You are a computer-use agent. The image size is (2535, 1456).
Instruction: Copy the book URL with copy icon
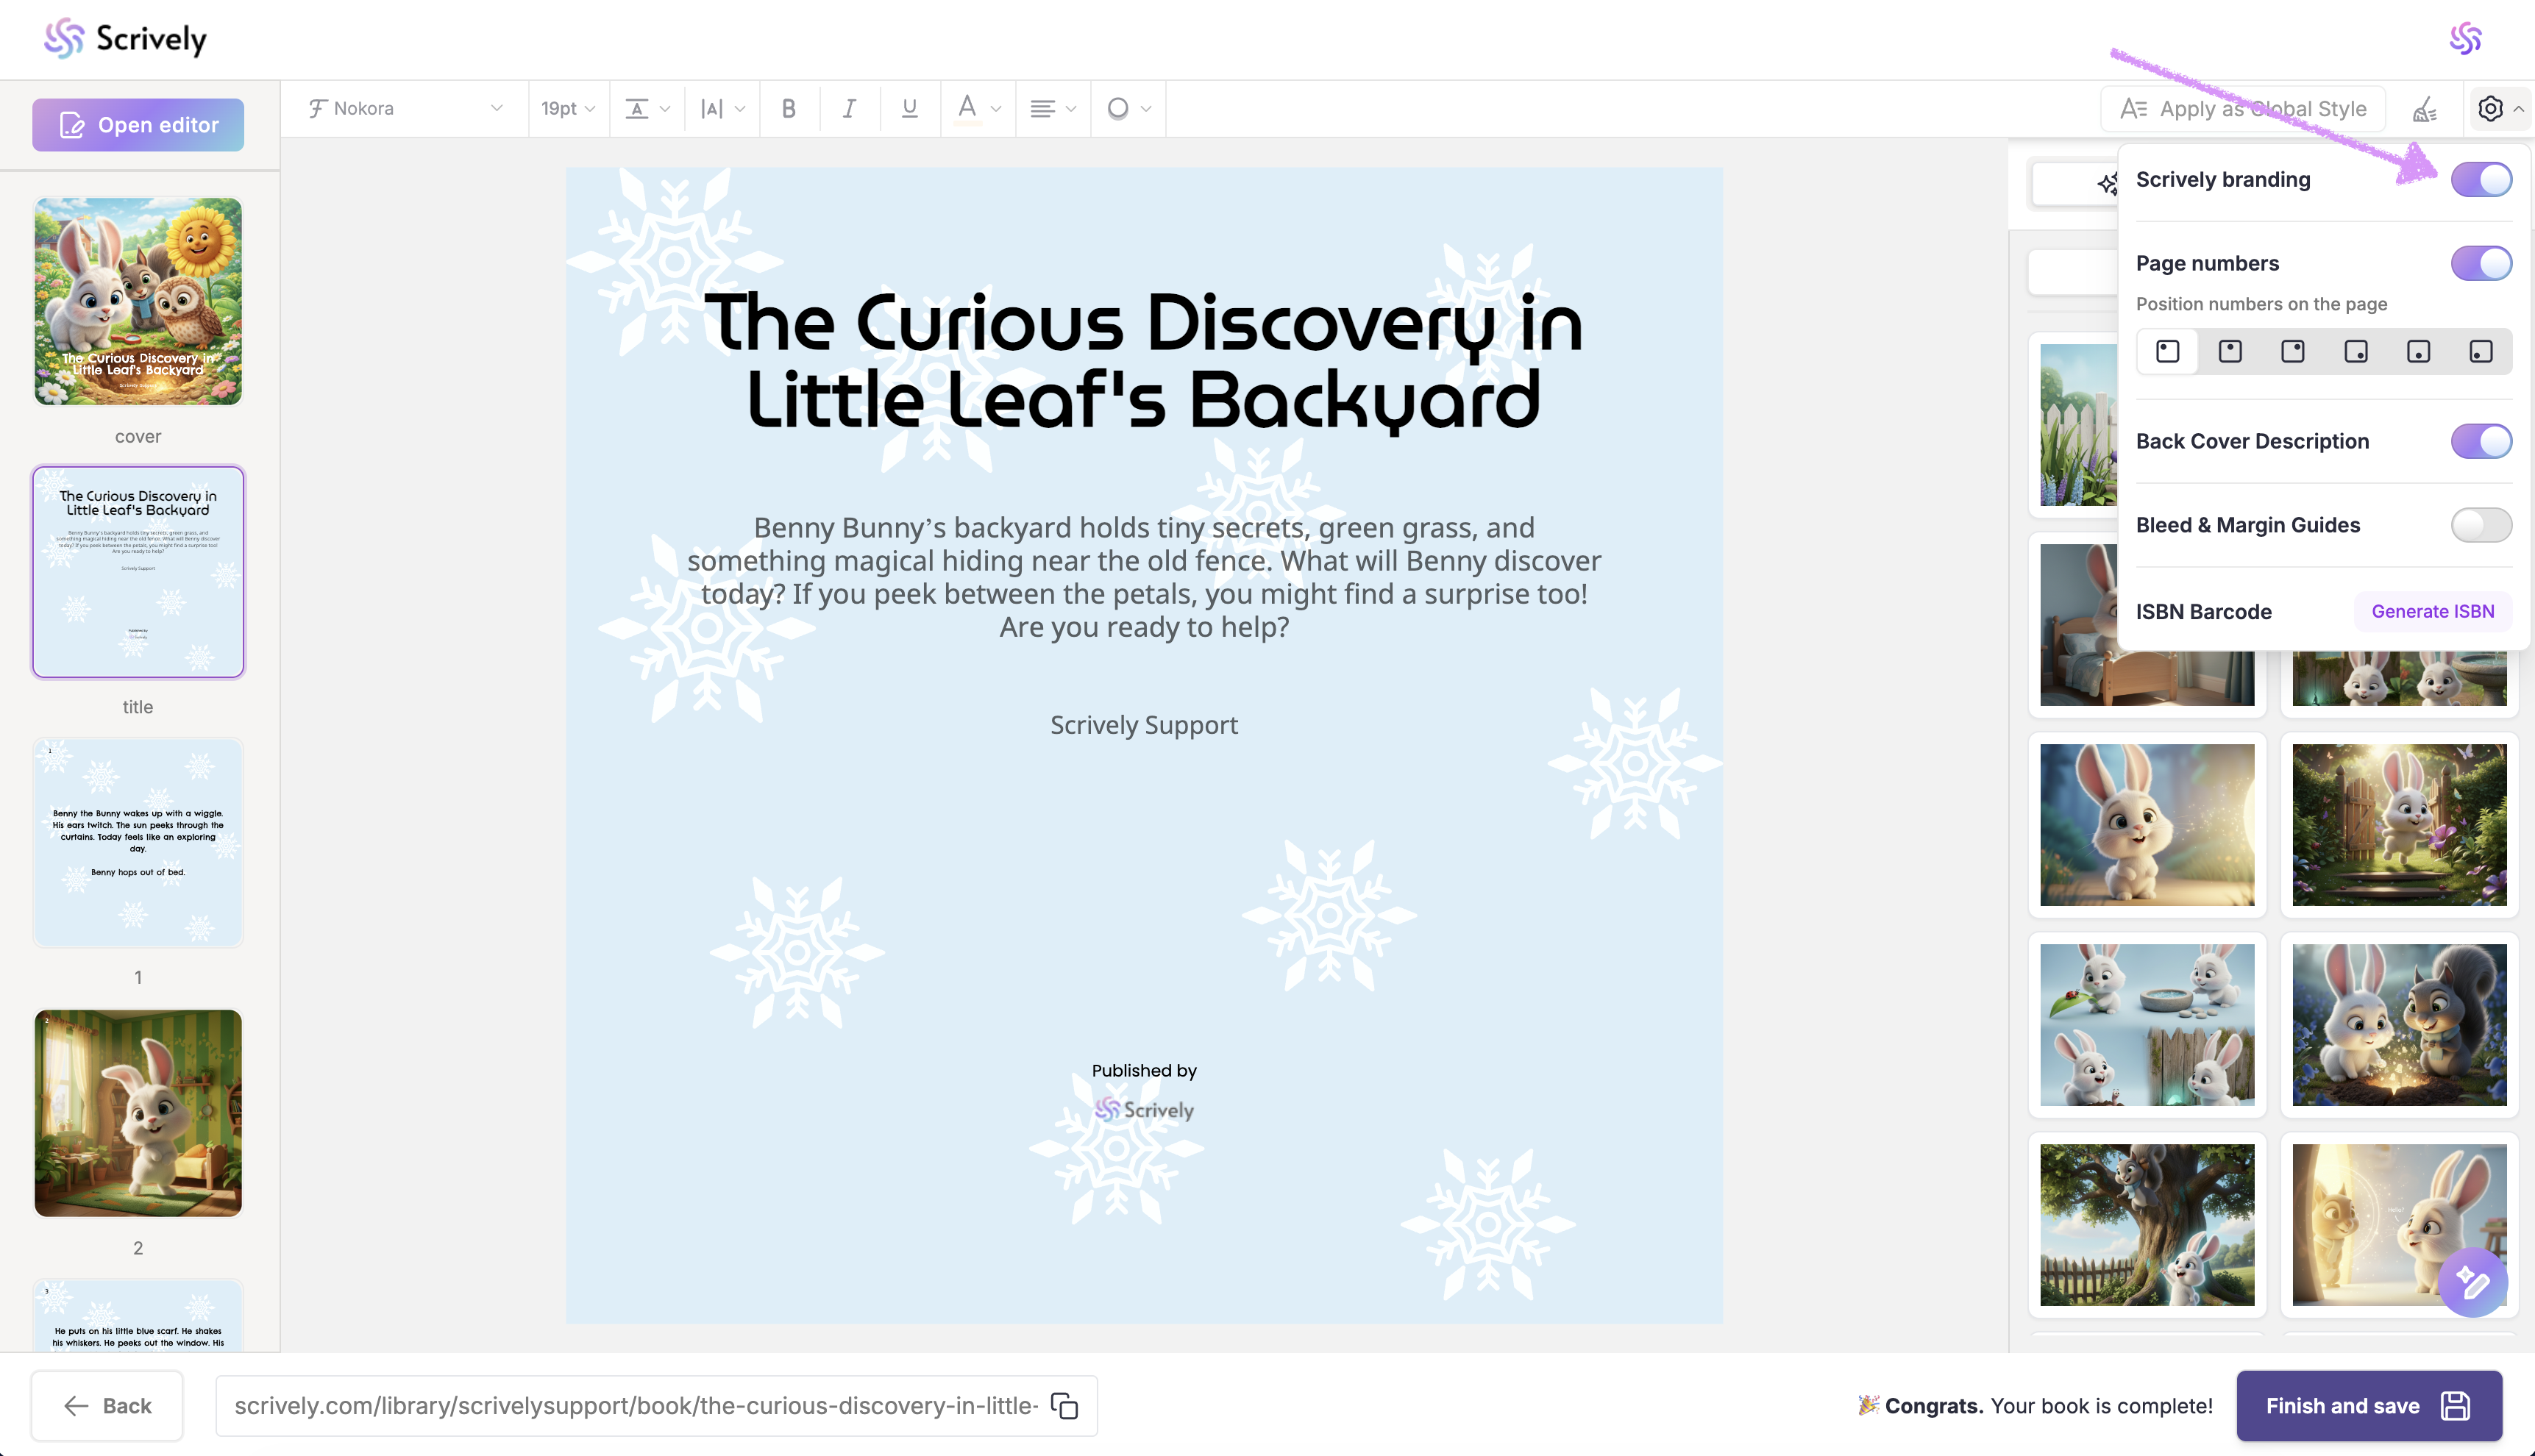(1064, 1405)
